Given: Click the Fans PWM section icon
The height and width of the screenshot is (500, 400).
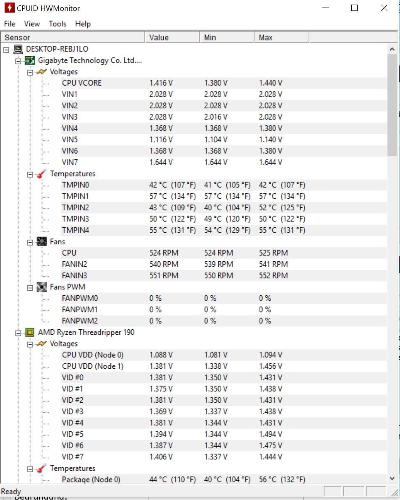Looking at the screenshot, I should (42, 287).
